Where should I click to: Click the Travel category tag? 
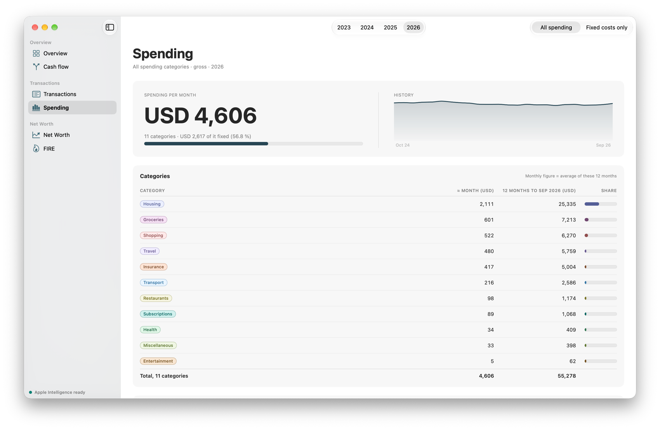coord(149,251)
